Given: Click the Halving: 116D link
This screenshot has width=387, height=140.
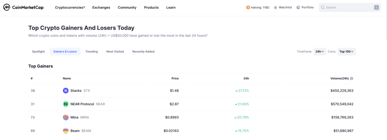Looking at the screenshot, I should [x=258, y=8].
